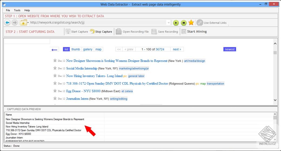The image size is (281, 151).
Task: Click the map tag on DMV listing
Action: [203, 84]
